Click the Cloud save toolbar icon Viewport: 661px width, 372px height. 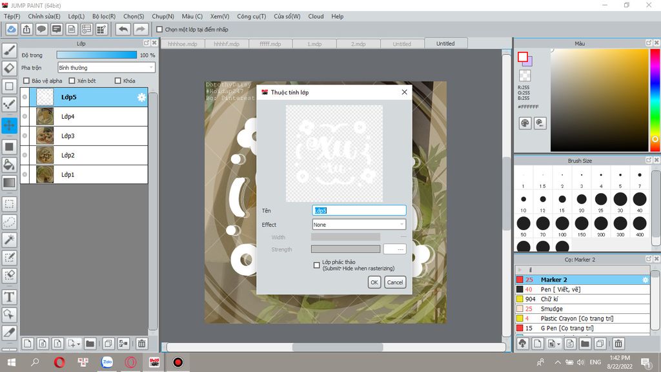click(x=12, y=30)
